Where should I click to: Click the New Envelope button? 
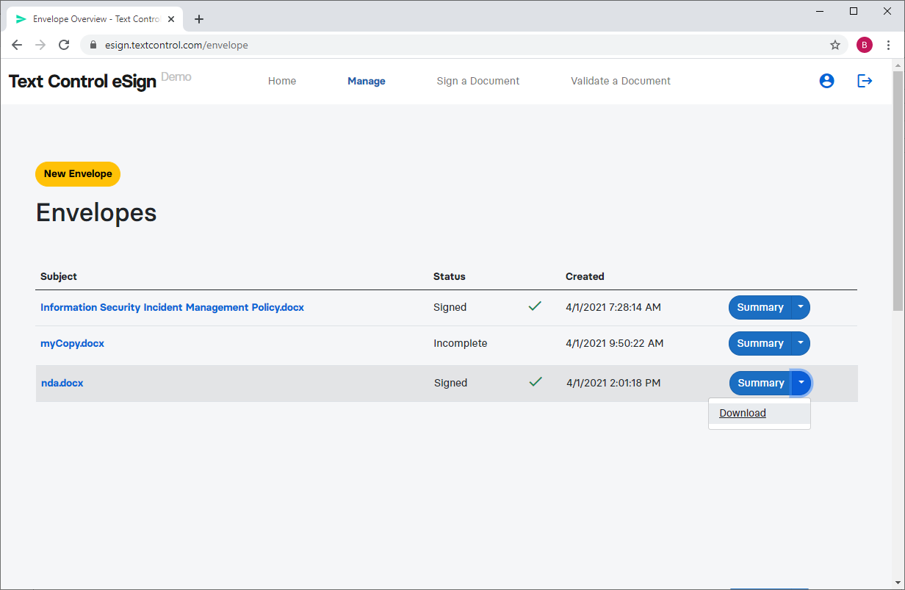(78, 174)
